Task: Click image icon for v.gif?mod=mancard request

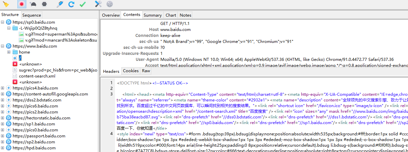Action: coord(21,40)
